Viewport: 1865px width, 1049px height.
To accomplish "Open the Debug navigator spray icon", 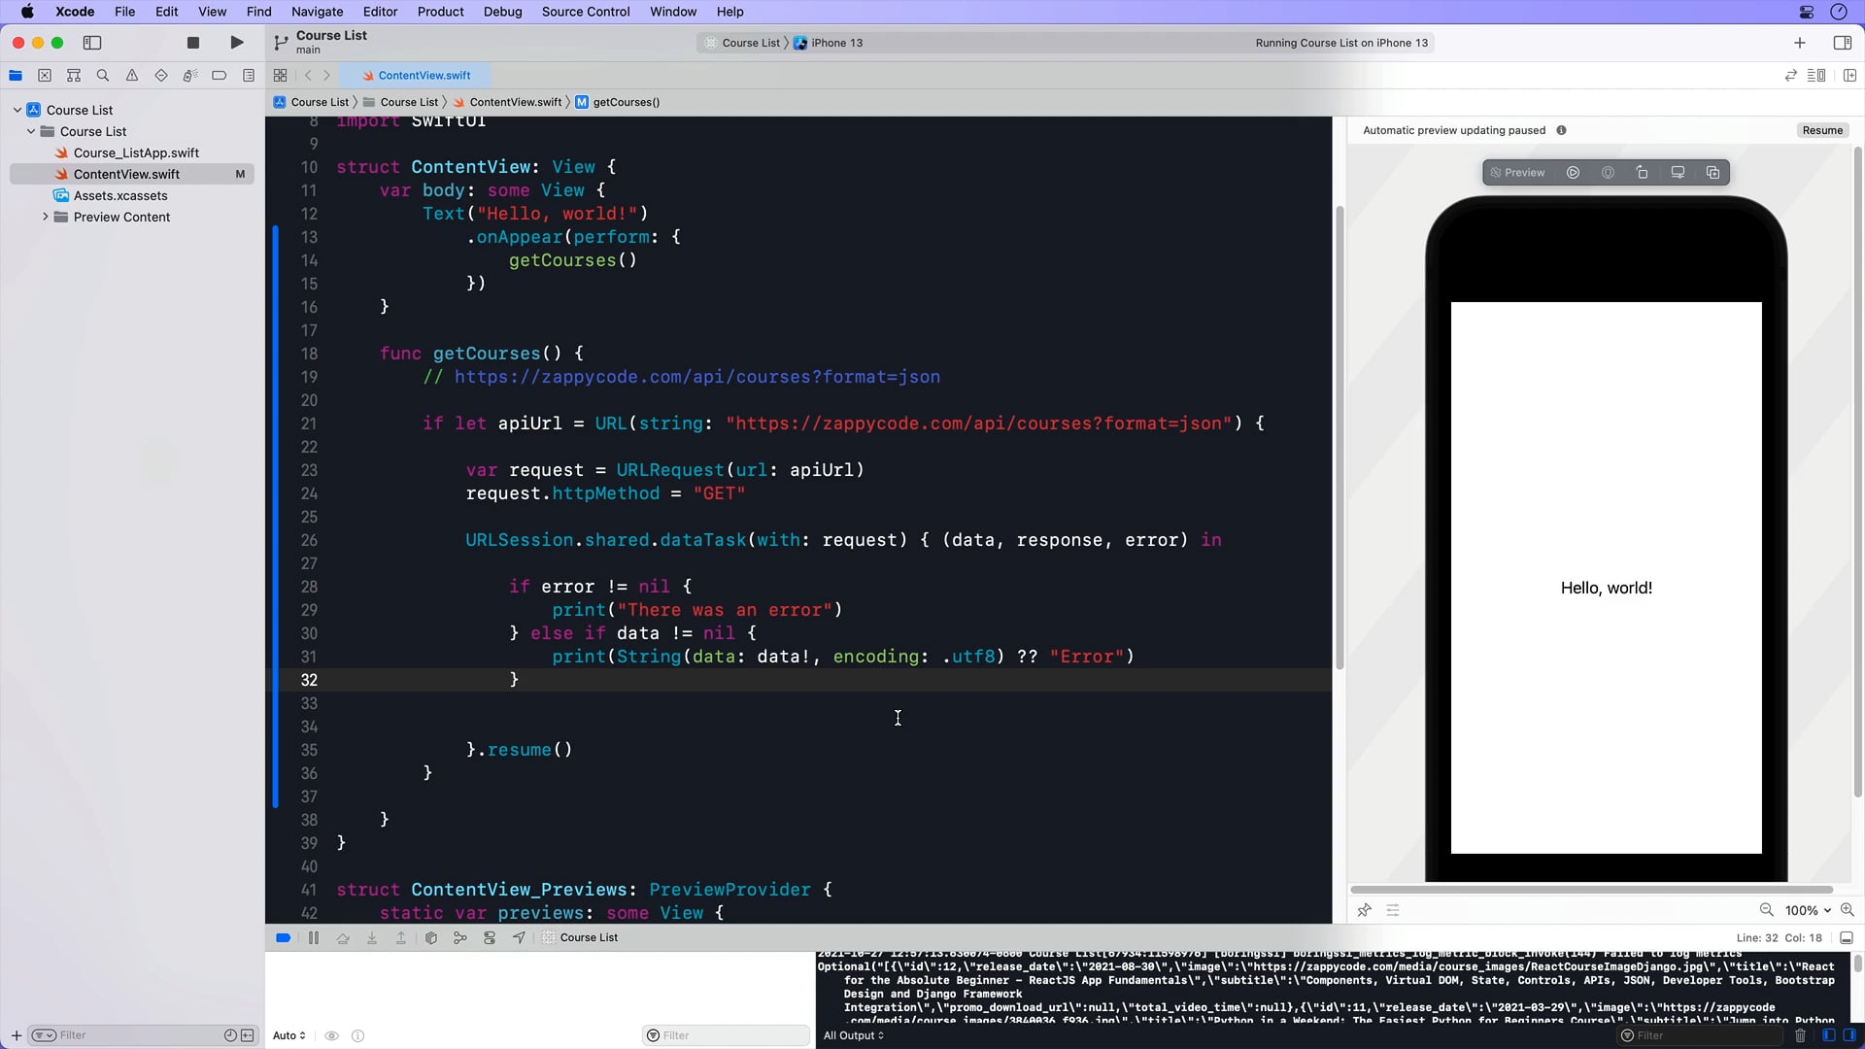I will click(190, 76).
